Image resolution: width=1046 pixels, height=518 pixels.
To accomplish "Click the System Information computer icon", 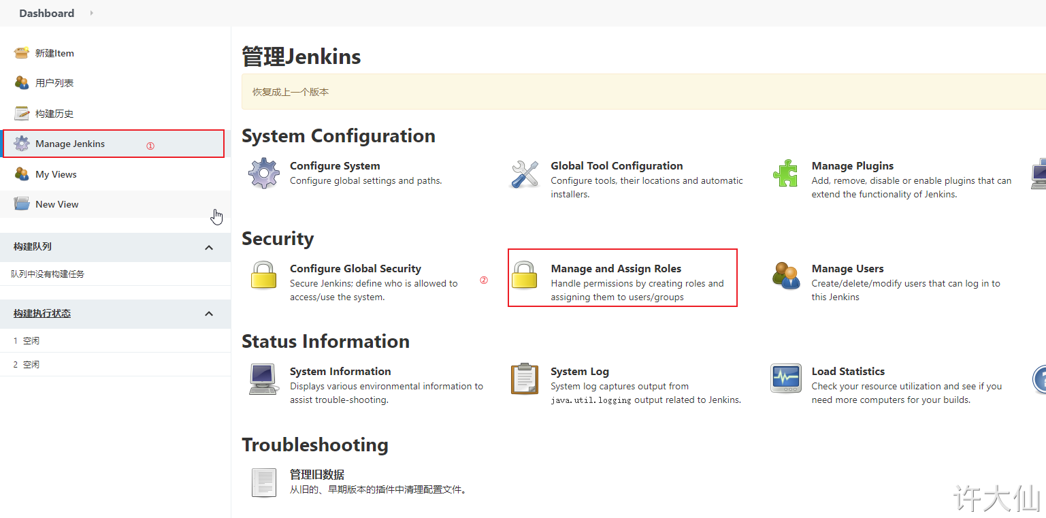I will [264, 379].
